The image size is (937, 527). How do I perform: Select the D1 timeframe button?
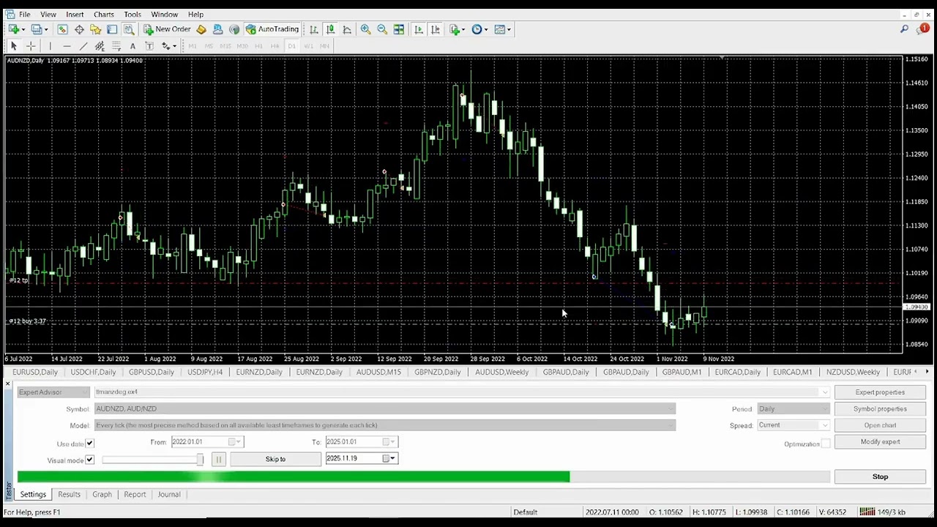(291, 46)
